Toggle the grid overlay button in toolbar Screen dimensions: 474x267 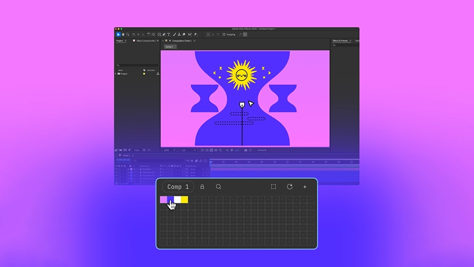click(245, 34)
